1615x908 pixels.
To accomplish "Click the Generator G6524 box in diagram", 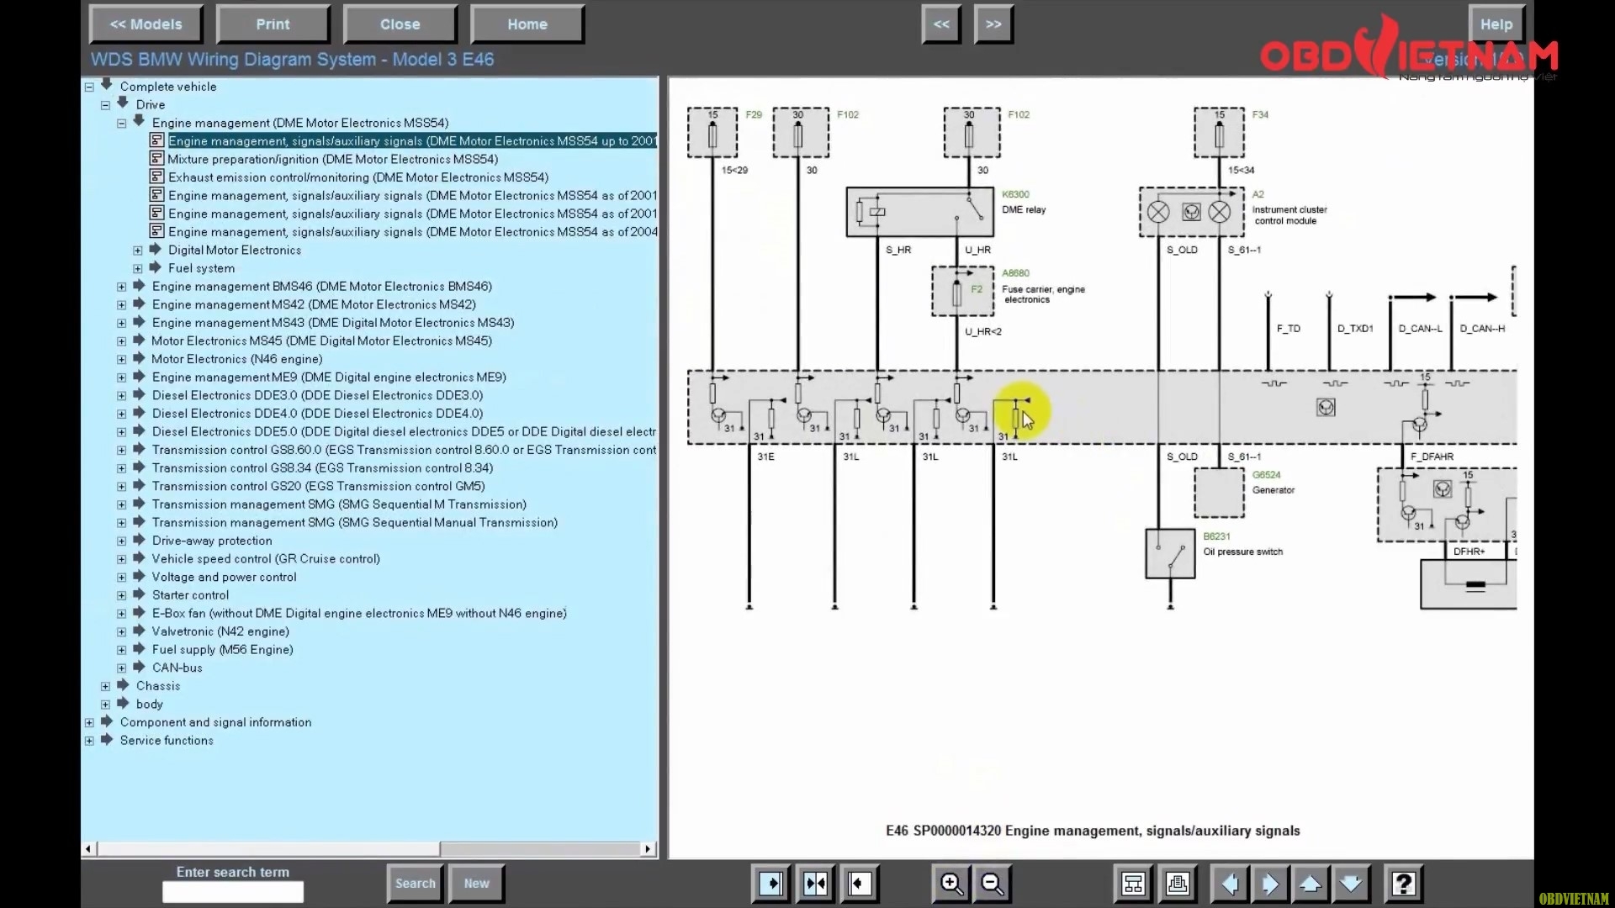I will pos(1219,493).
